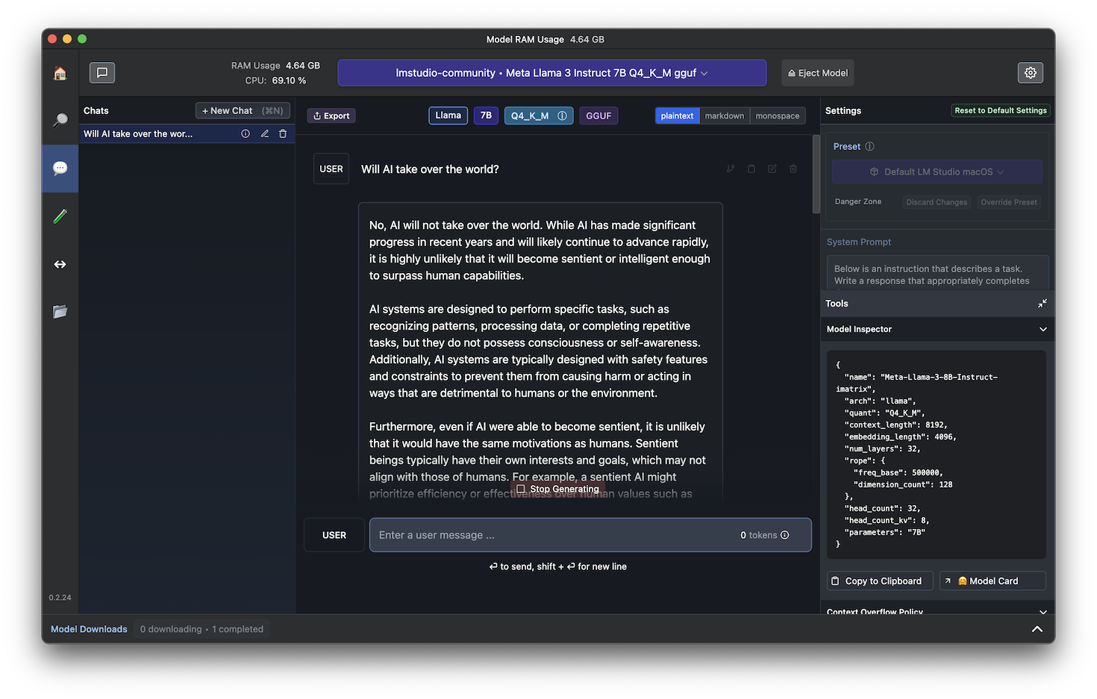Toggle the chats list panel button
The width and height of the screenshot is (1097, 699).
pos(102,72)
